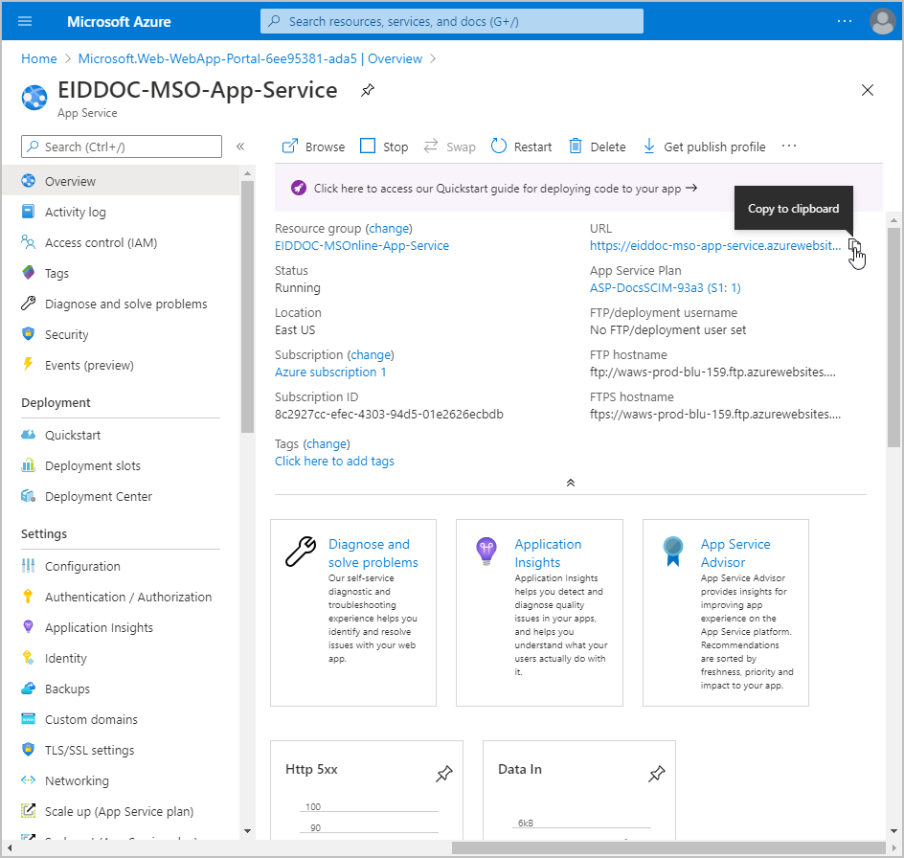Copy the URL to clipboard
The height and width of the screenshot is (858, 904).
tap(854, 246)
